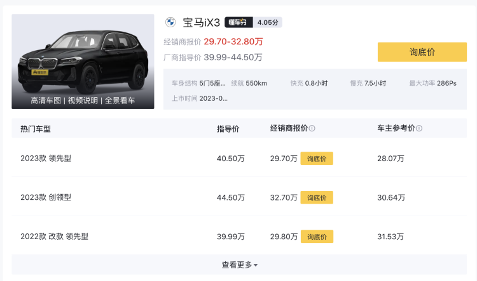Click the 懂车帝 license plate badge on car
Viewport: 477px width, 281px height.
(40, 72)
